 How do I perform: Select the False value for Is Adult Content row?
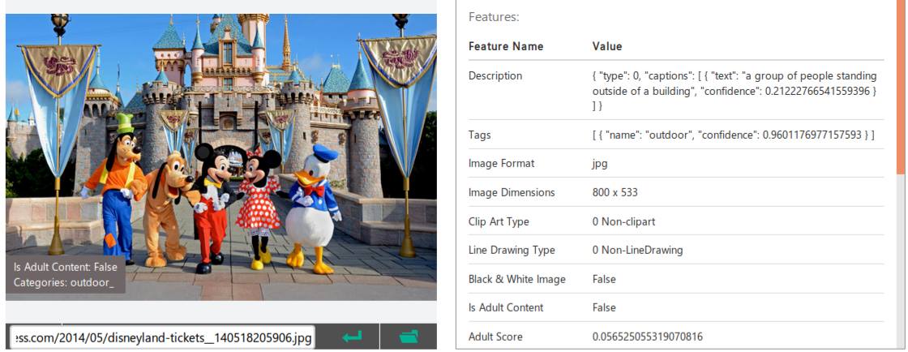(x=604, y=307)
